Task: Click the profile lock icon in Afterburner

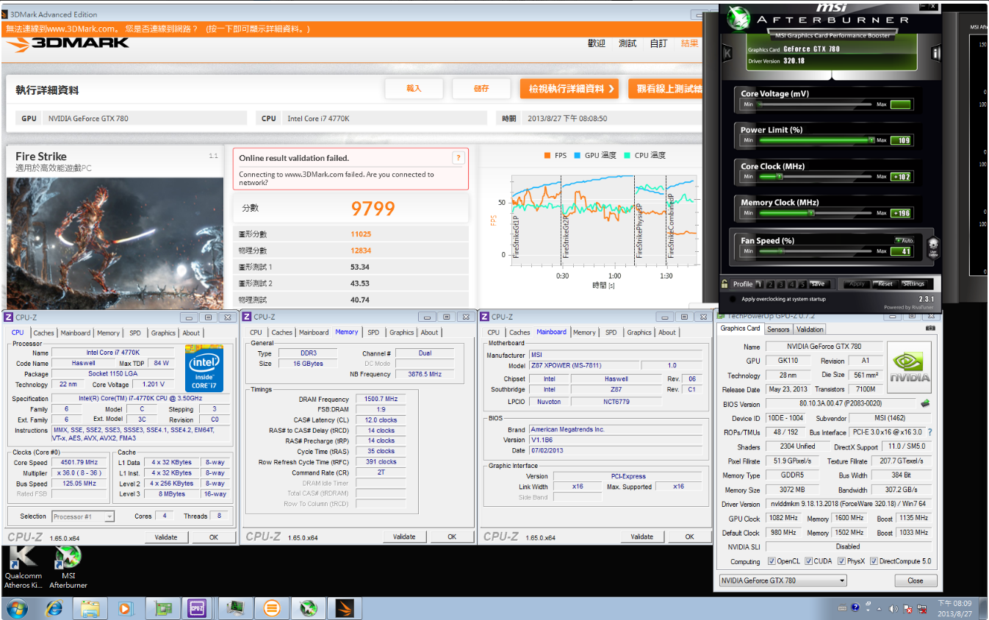Action: [x=724, y=284]
